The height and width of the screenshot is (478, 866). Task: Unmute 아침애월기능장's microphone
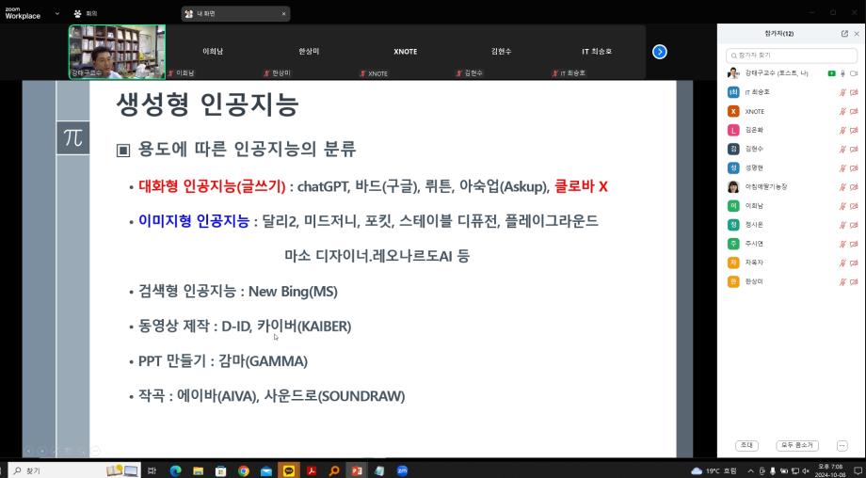[842, 187]
